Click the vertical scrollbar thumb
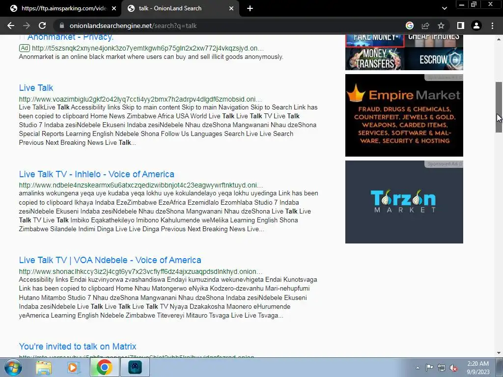The height and width of the screenshot is (377, 503). [499, 107]
